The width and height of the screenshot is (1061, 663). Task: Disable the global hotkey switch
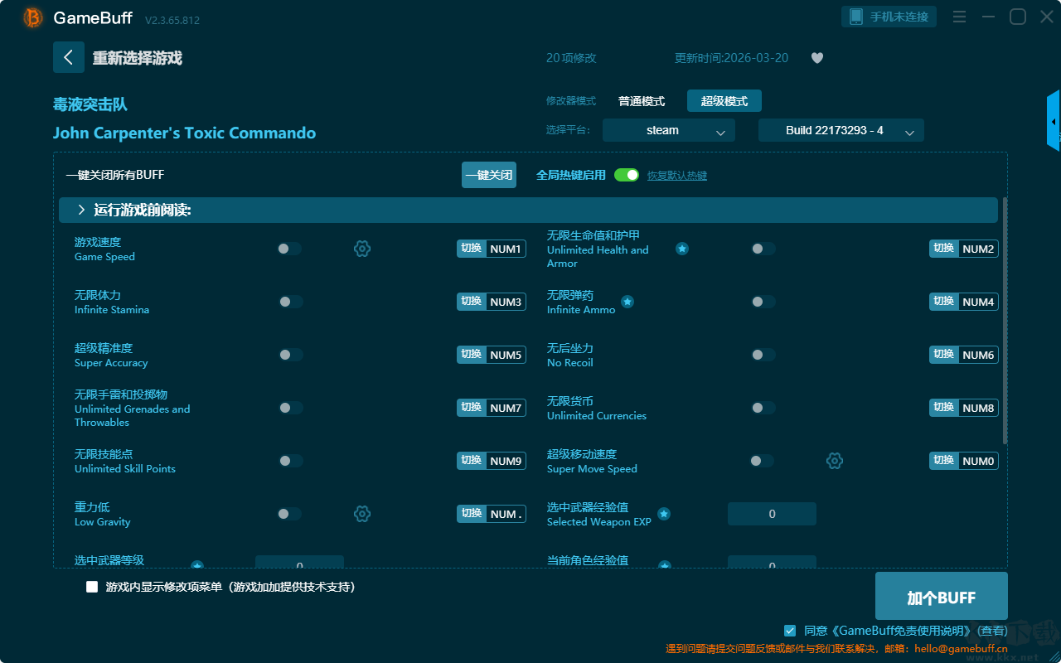(x=627, y=175)
